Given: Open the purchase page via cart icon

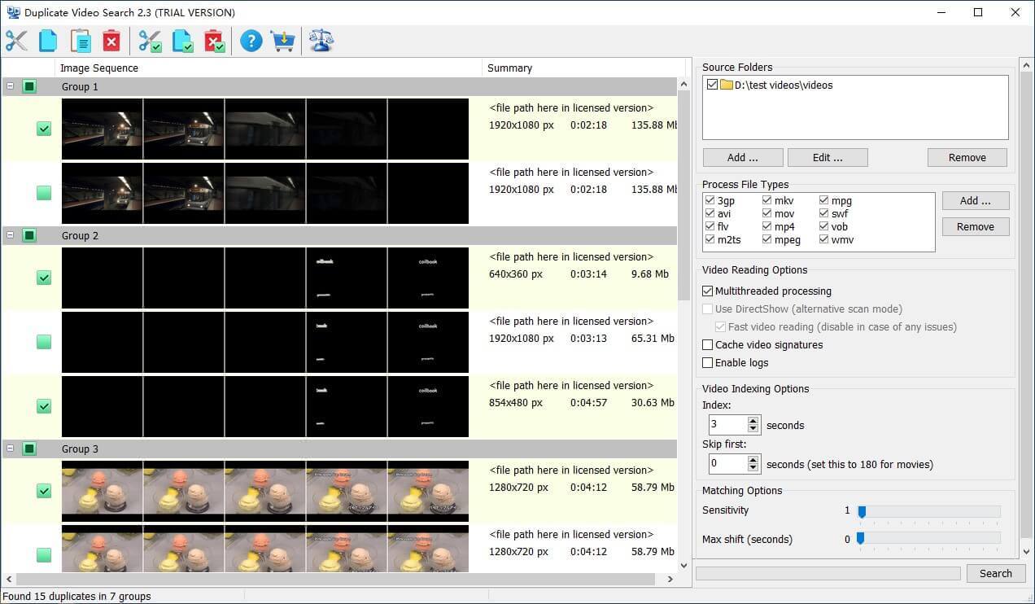Looking at the screenshot, I should 282,40.
